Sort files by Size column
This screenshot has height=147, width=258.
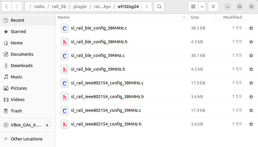pos(195,17)
